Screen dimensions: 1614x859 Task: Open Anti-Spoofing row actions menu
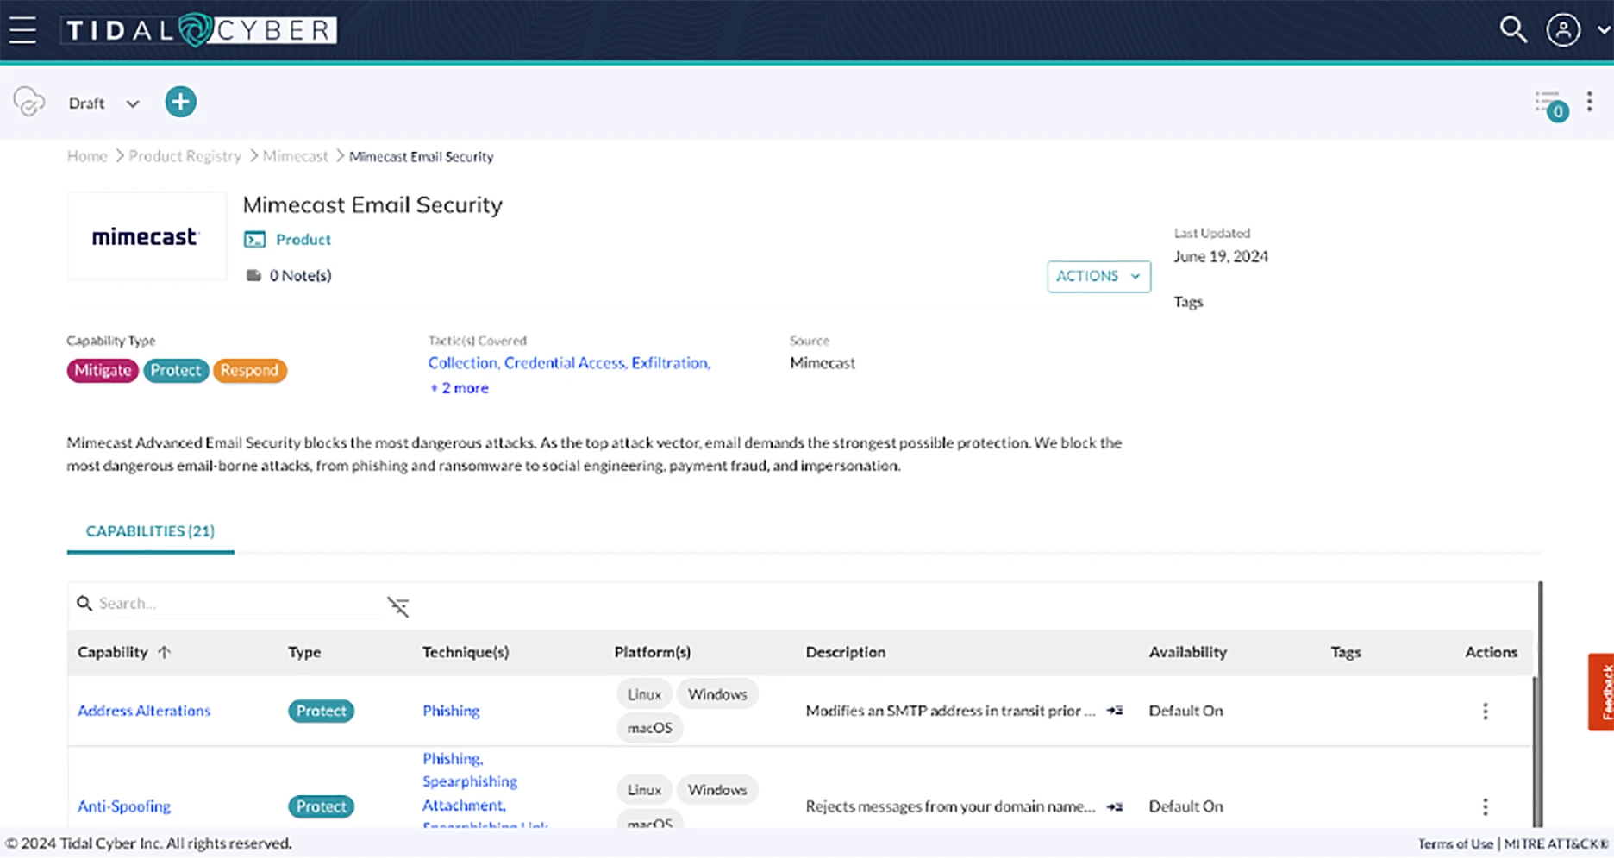coord(1485,807)
